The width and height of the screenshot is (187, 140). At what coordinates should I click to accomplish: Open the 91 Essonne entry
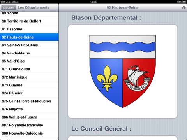pos(29,29)
